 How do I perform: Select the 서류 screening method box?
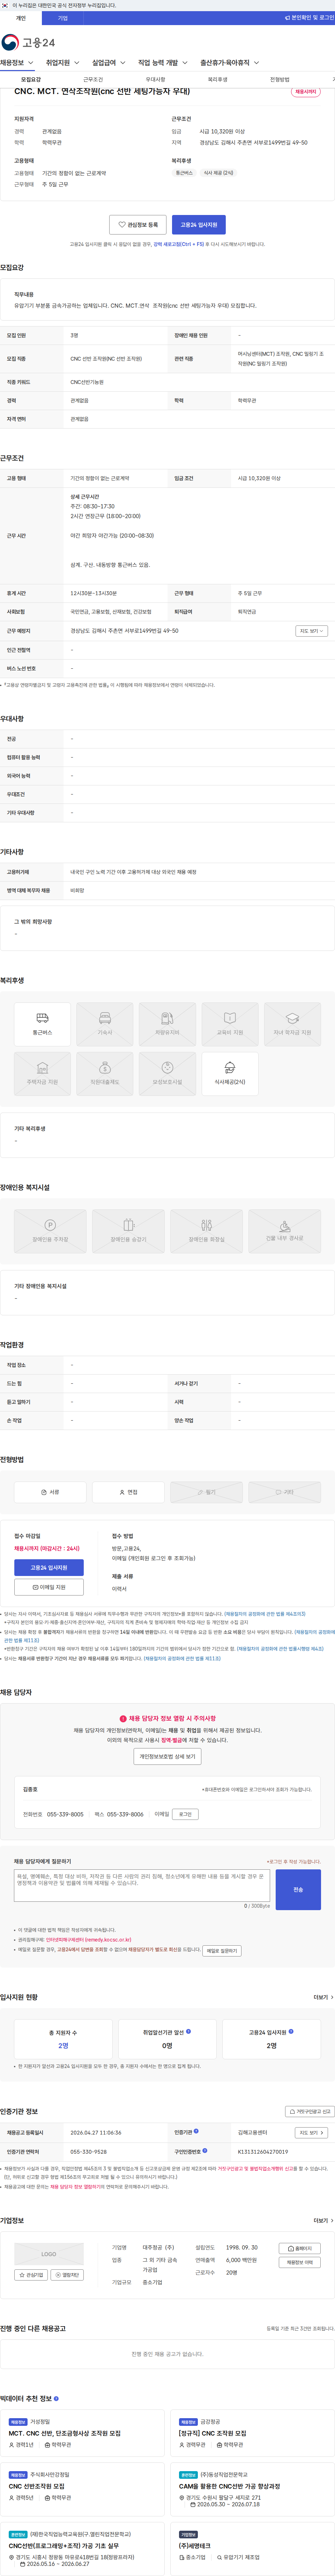(50, 1492)
